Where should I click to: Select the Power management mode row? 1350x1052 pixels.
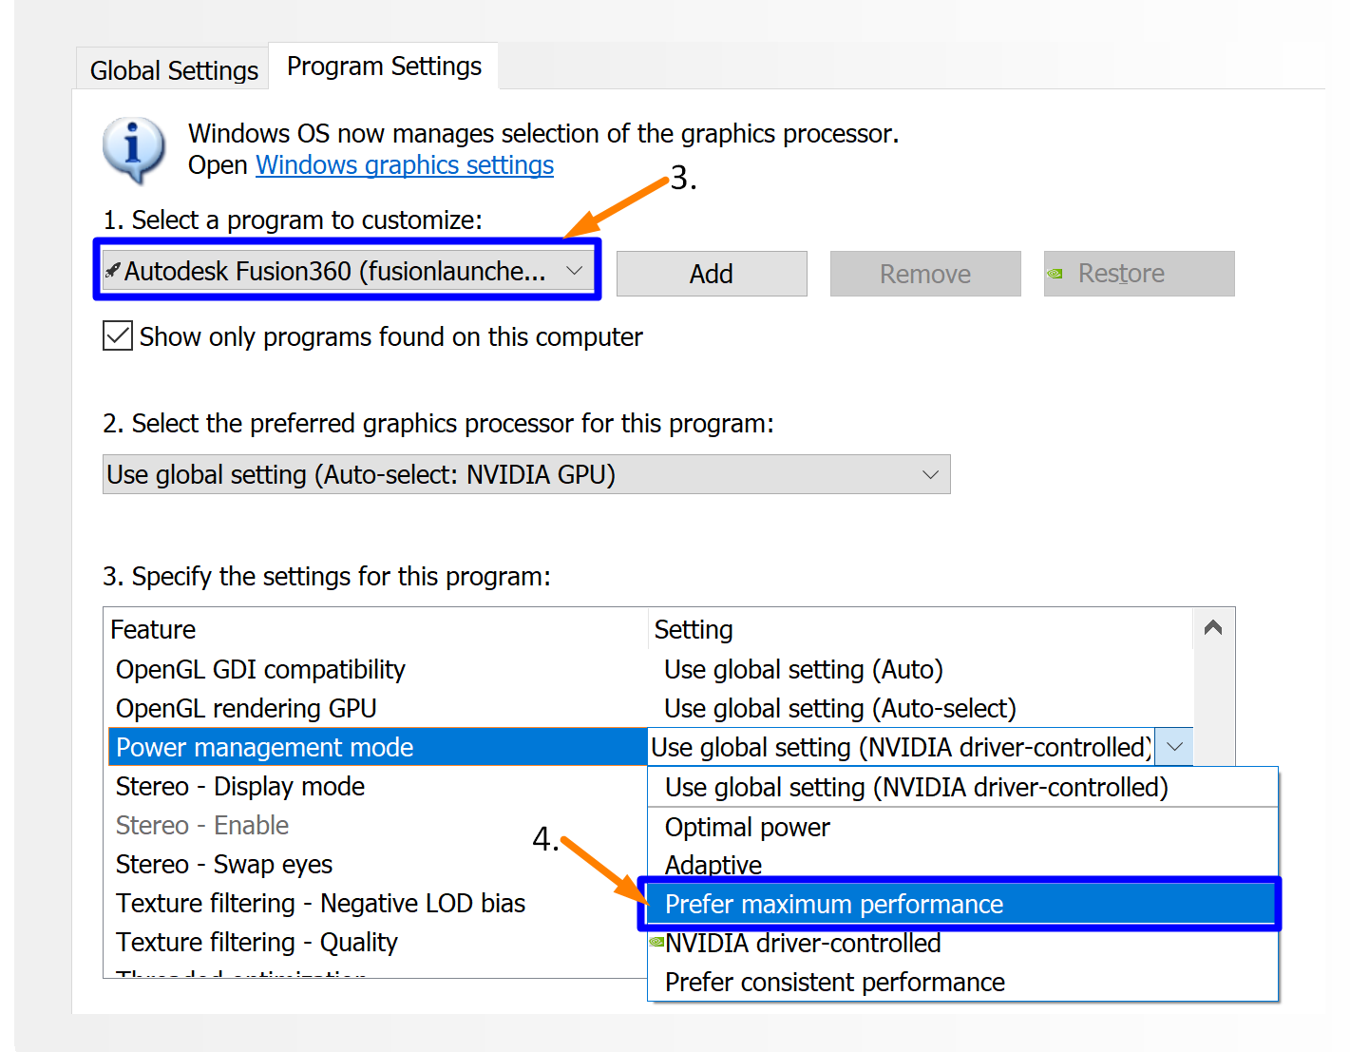265,748
